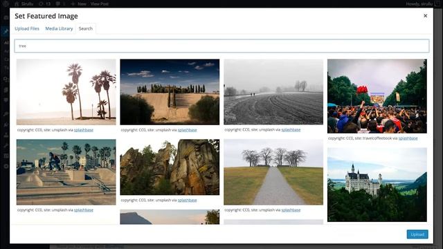This screenshot has height=249, width=443.
Task: Open splashbase link under skate park photo
Action: tap(84, 210)
